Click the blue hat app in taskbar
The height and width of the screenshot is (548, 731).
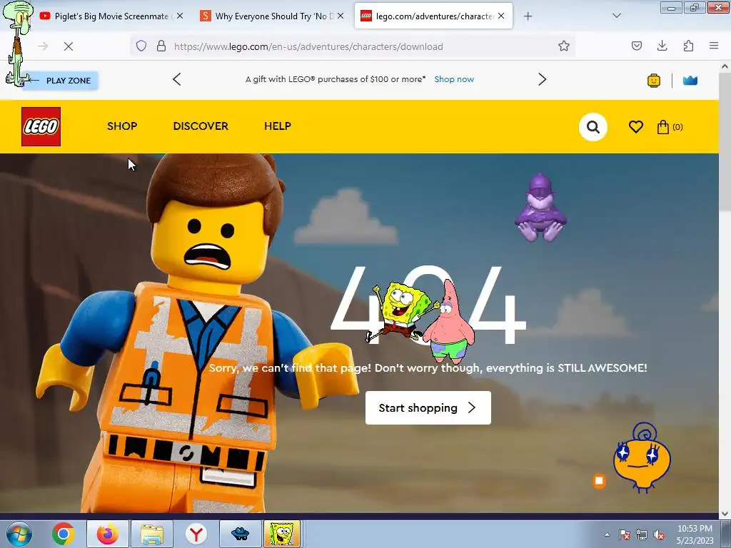(x=240, y=534)
